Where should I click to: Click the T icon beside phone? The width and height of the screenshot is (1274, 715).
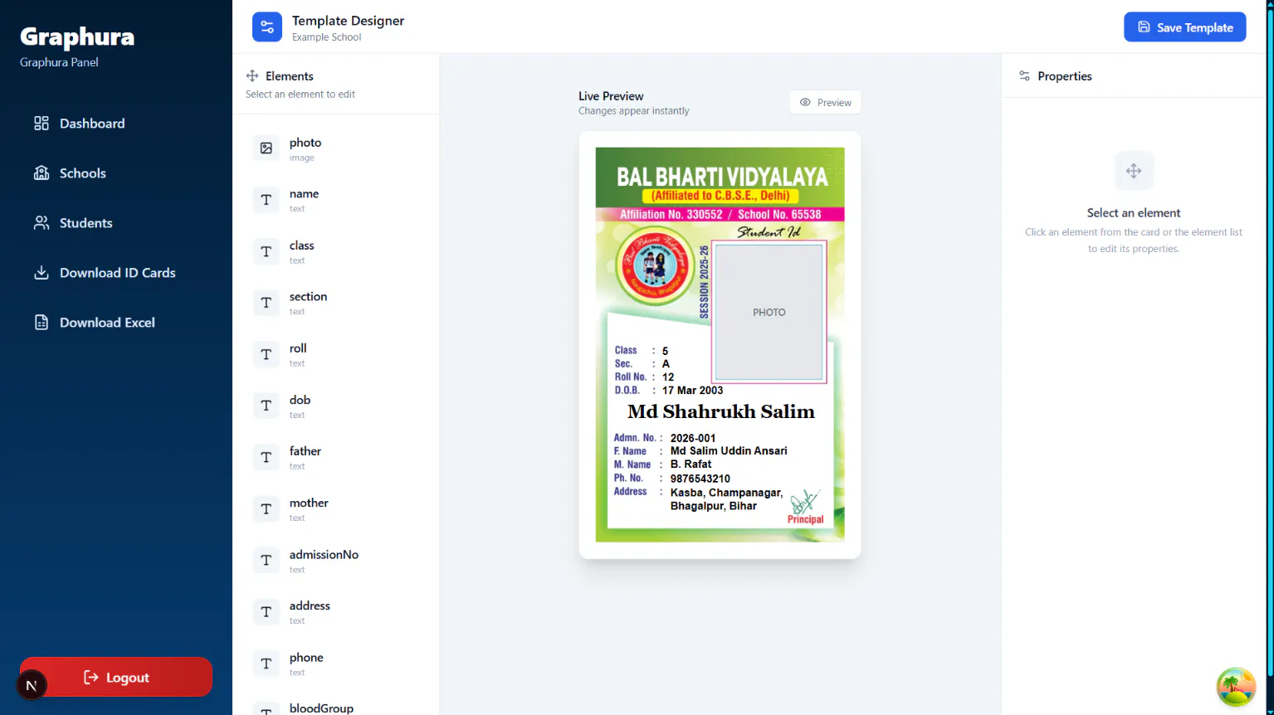click(x=266, y=663)
